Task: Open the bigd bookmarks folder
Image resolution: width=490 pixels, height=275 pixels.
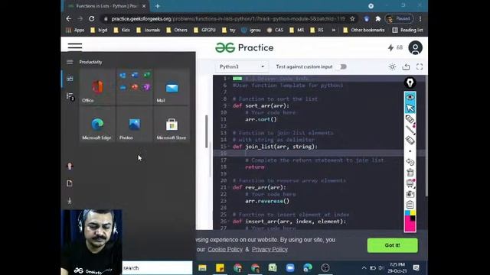Action: point(99,30)
